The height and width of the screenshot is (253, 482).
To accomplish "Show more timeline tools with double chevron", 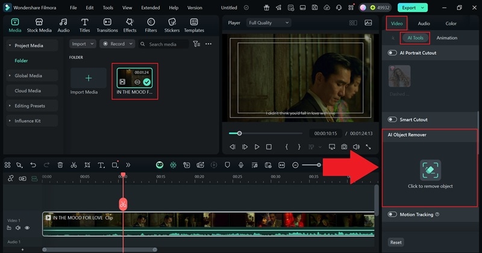I will point(128,165).
